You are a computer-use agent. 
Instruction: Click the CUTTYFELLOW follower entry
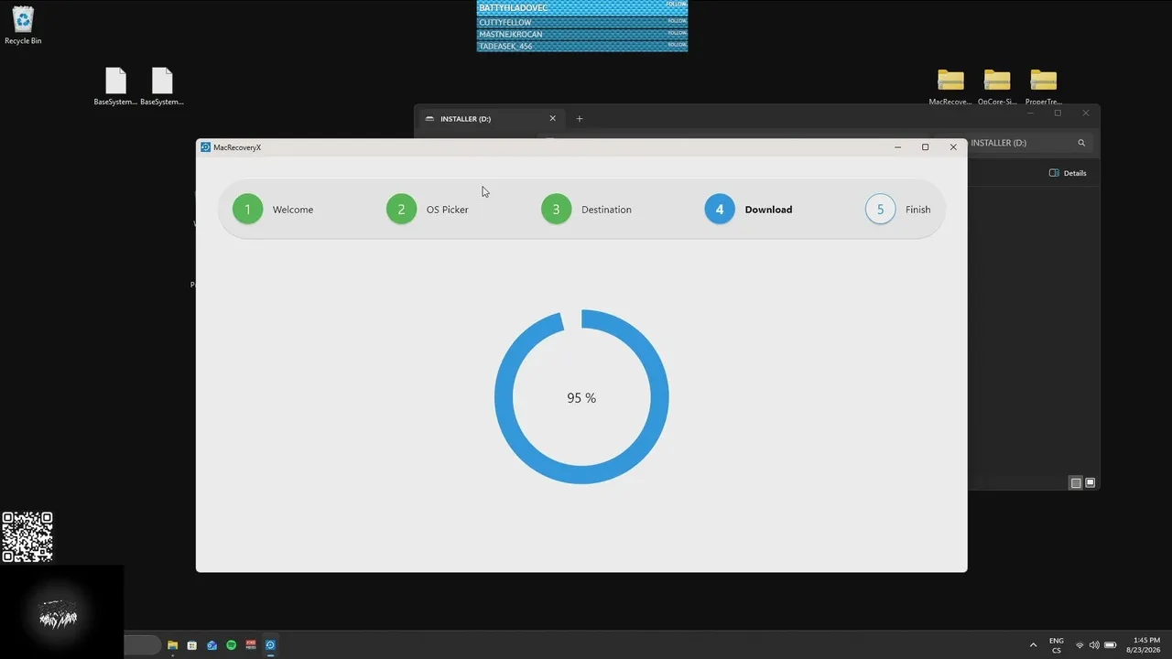(x=582, y=22)
